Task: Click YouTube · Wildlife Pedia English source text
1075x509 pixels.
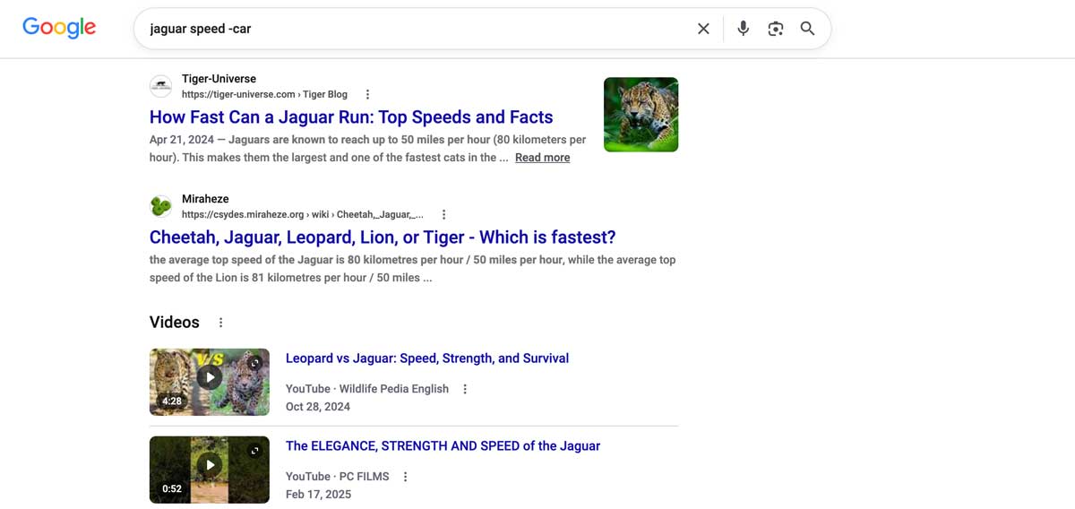Action: point(367,389)
